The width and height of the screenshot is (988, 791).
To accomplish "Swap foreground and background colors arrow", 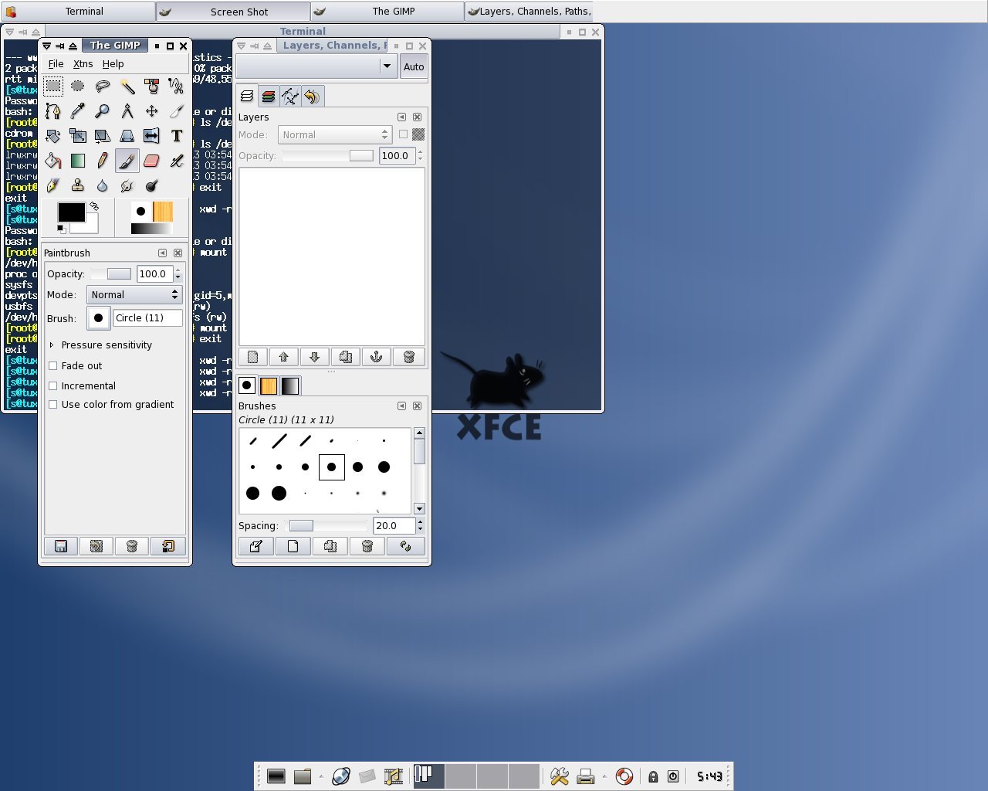I will (x=94, y=206).
